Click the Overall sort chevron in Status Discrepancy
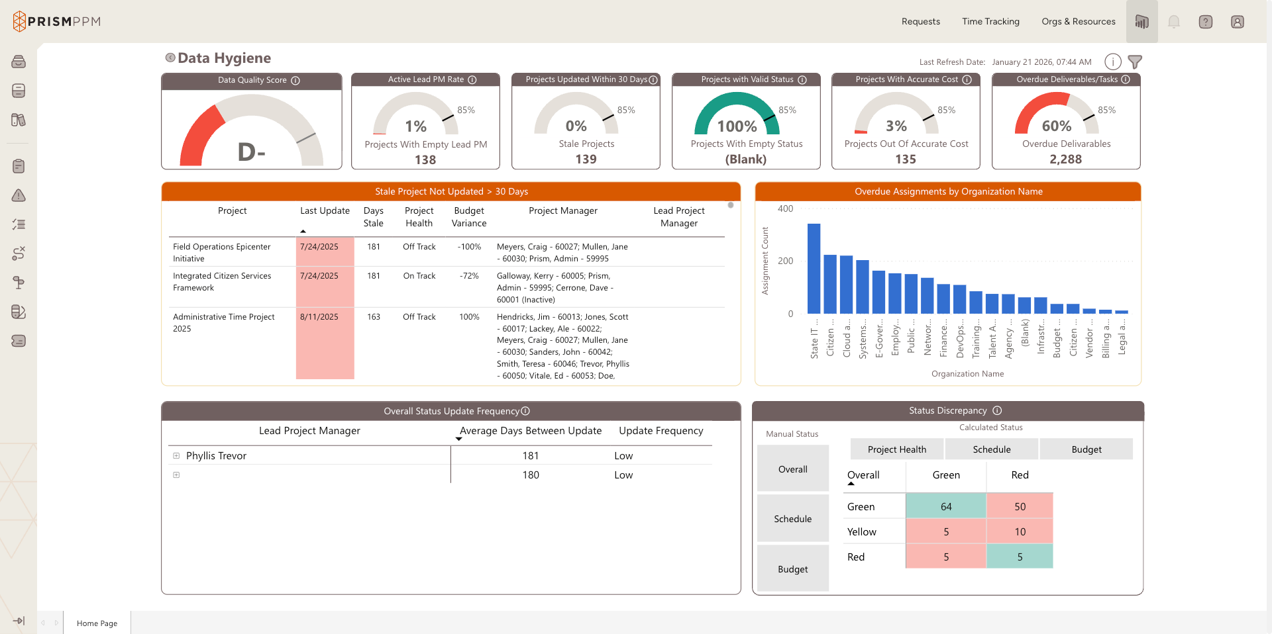The image size is (1272, 634). pos(851,484)
